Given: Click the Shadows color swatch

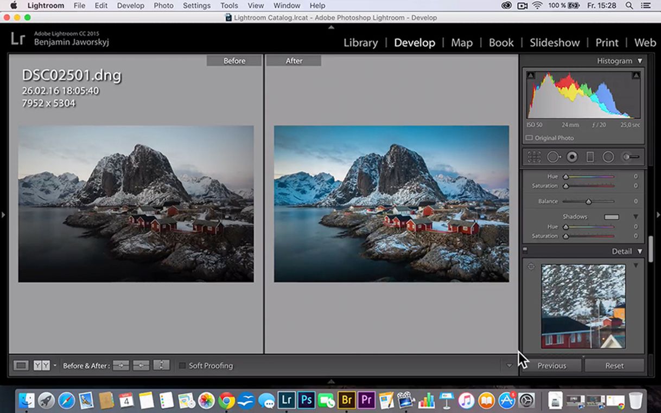Looking at the screenshot, I should [612, 217].
